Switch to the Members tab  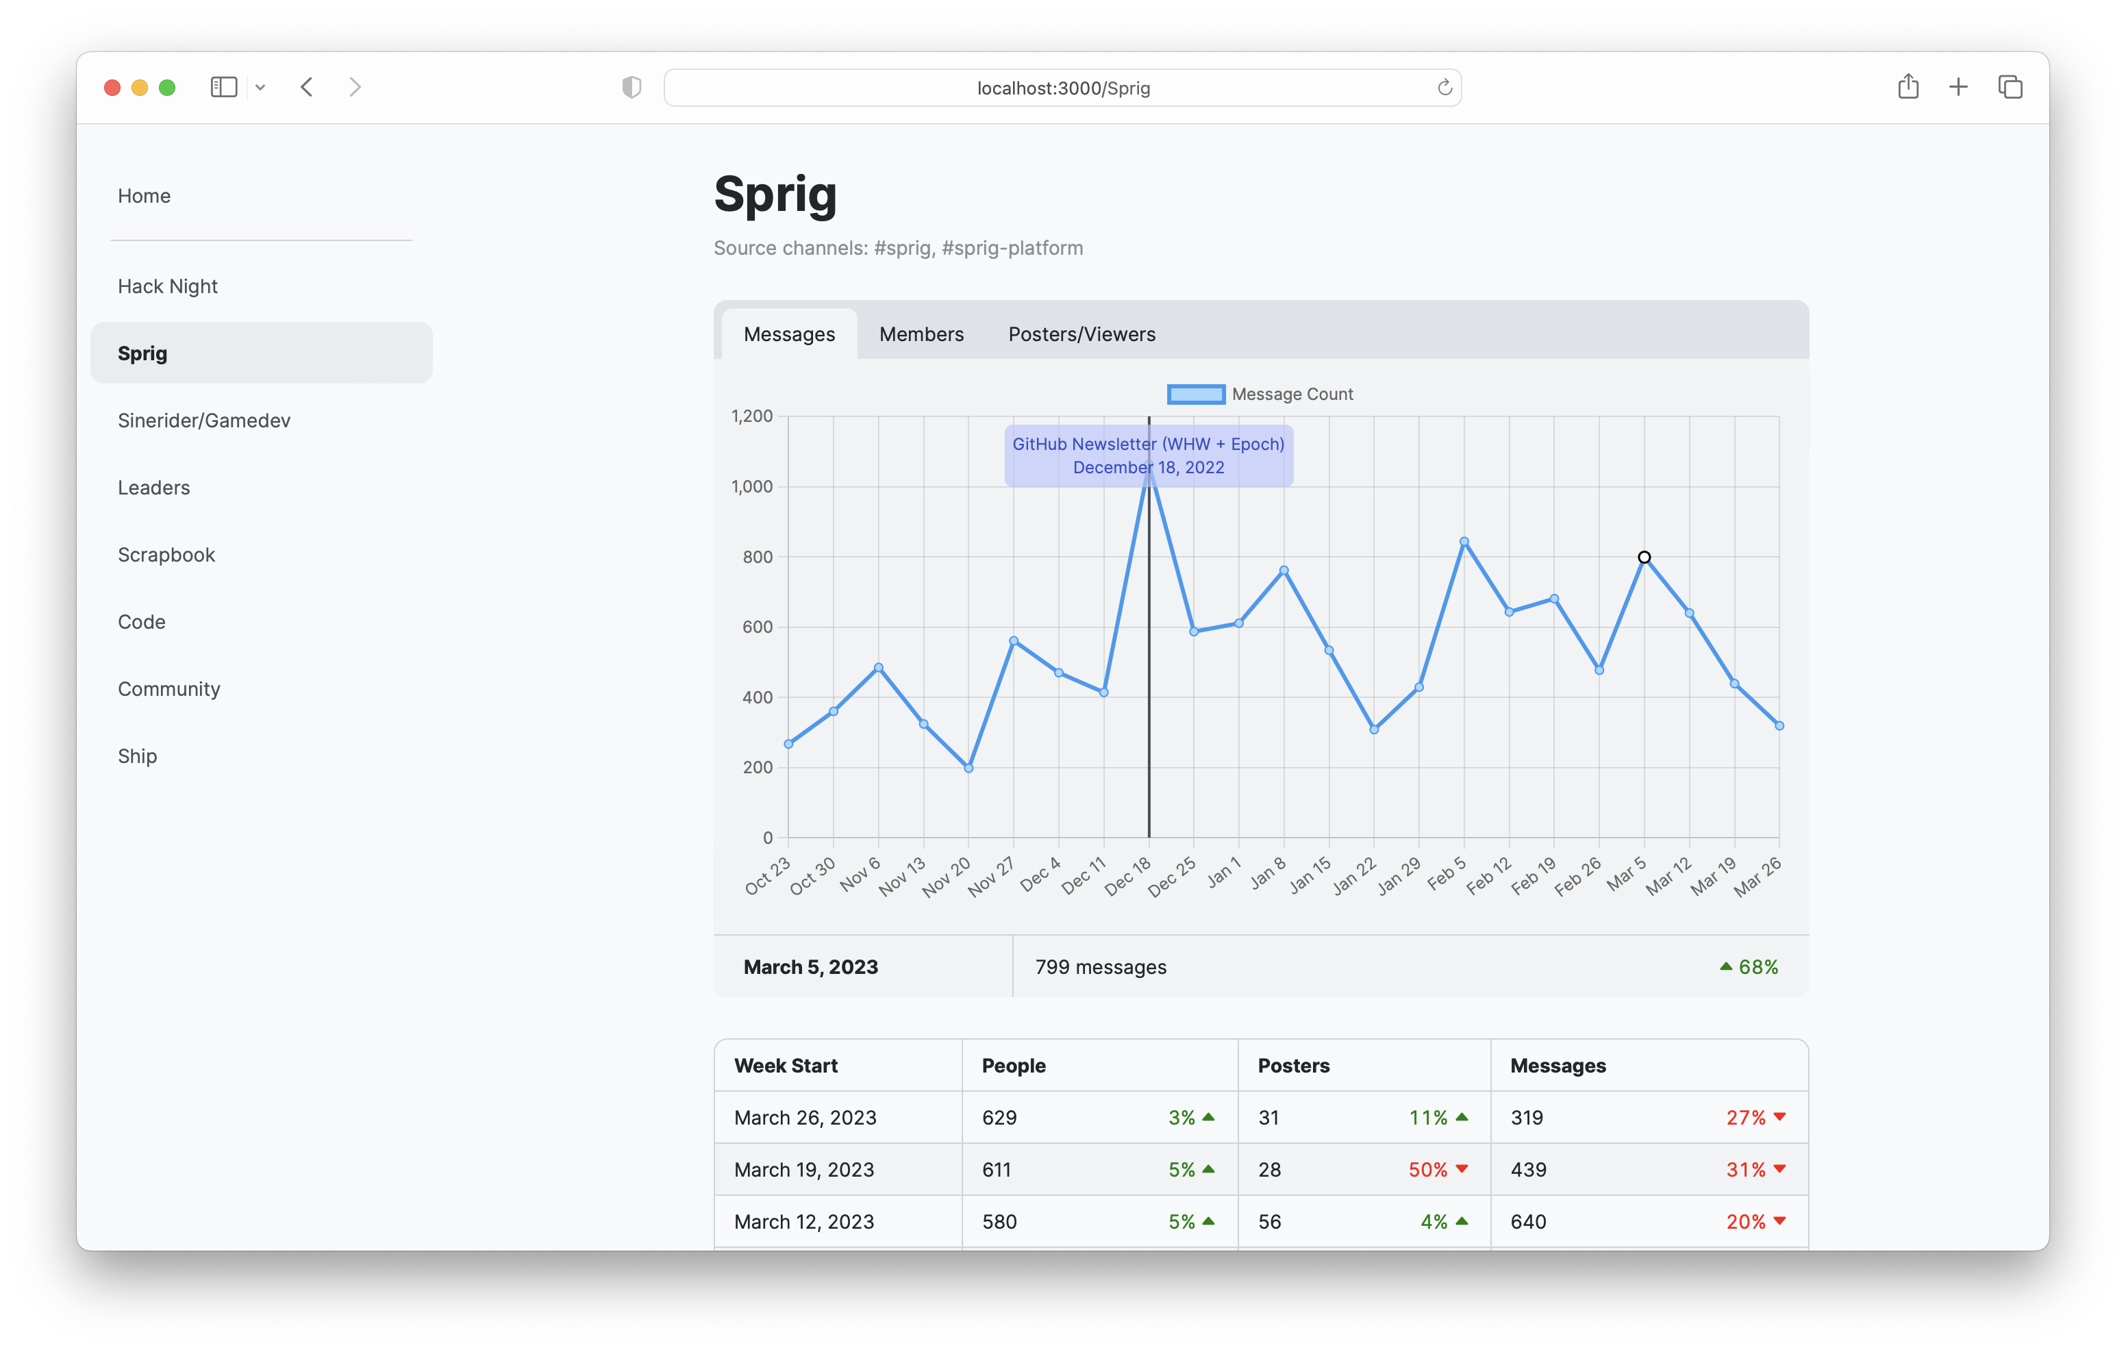click(x=921, y=334)
